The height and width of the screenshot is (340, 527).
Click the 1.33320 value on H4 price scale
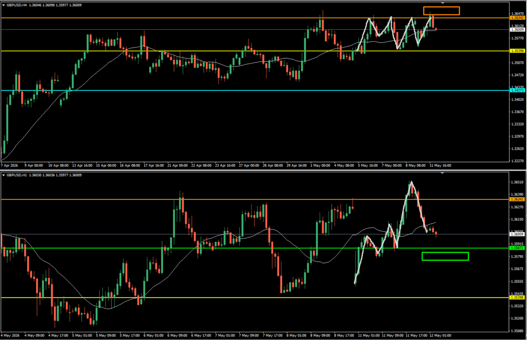[x=517, y=124]
